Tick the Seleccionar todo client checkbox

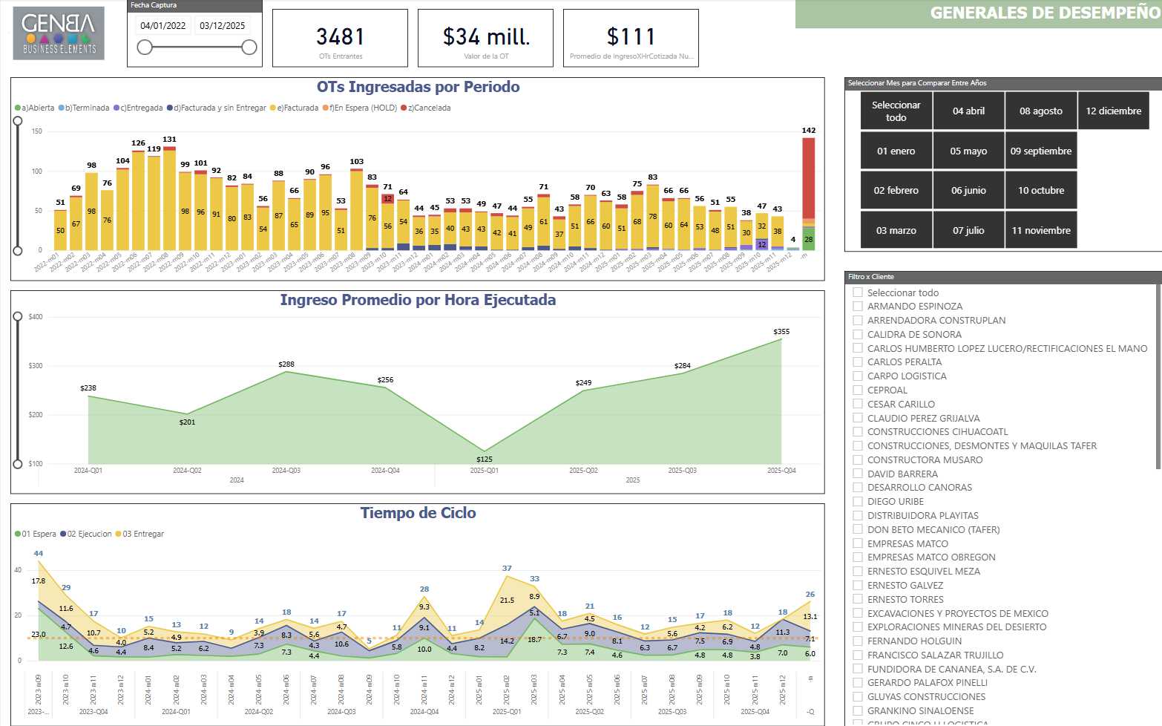point(858,292)
